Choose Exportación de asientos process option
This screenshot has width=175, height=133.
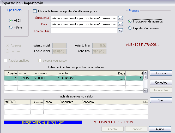(x=130, y=28)
